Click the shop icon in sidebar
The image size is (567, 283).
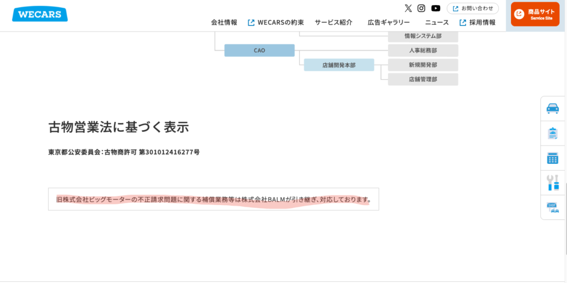553,207
